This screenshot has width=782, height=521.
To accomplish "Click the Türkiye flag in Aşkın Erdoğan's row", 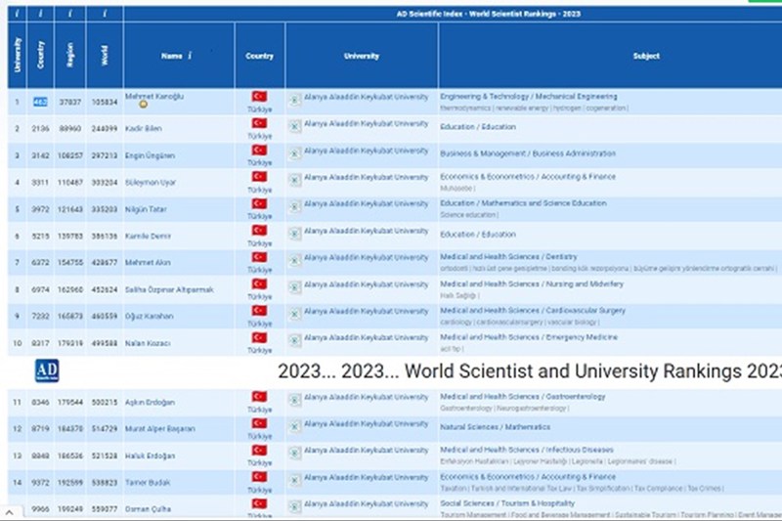I will tap(259, 397).
